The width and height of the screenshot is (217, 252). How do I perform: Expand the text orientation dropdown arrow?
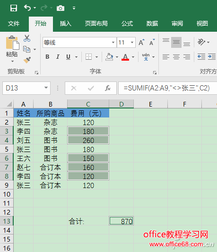(208, 42)
